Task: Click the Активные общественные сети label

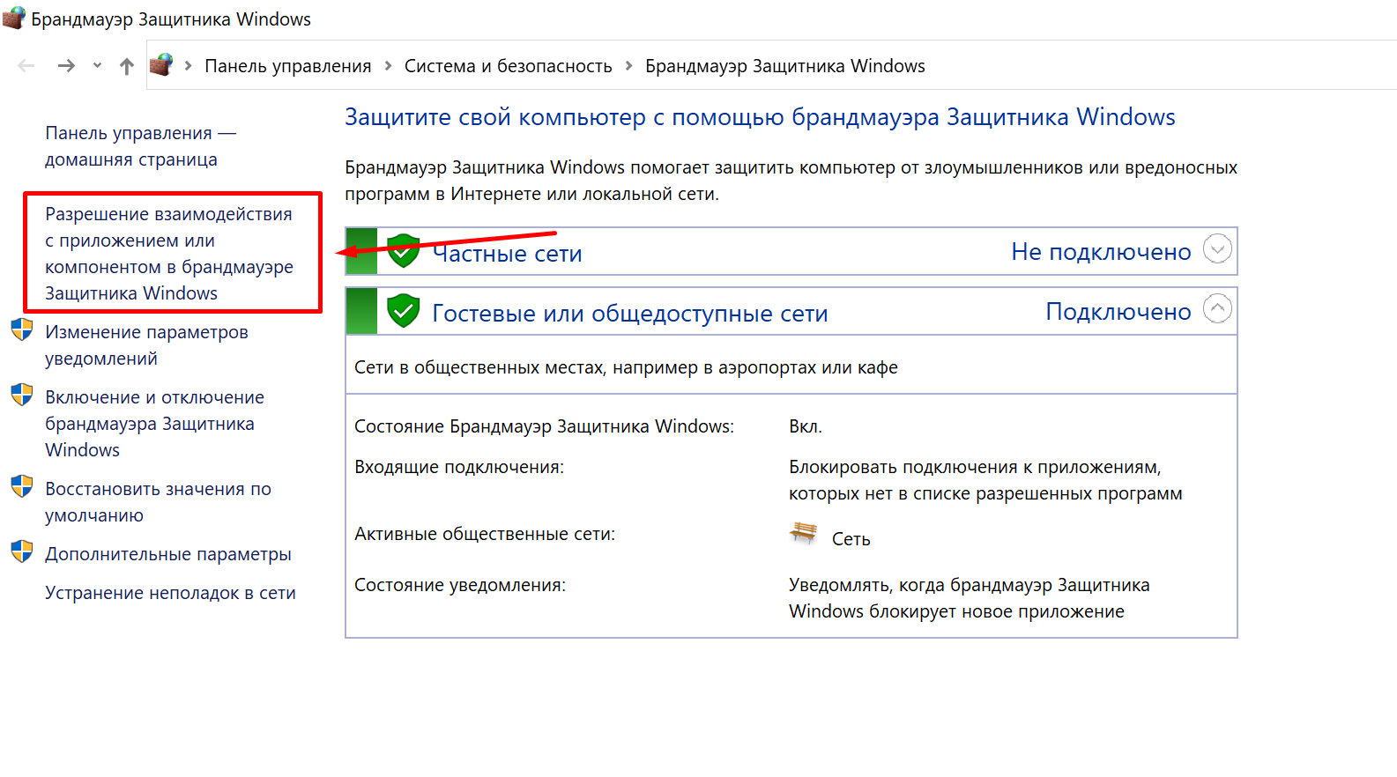Action: pyautogui.click(x=485, y=534)
